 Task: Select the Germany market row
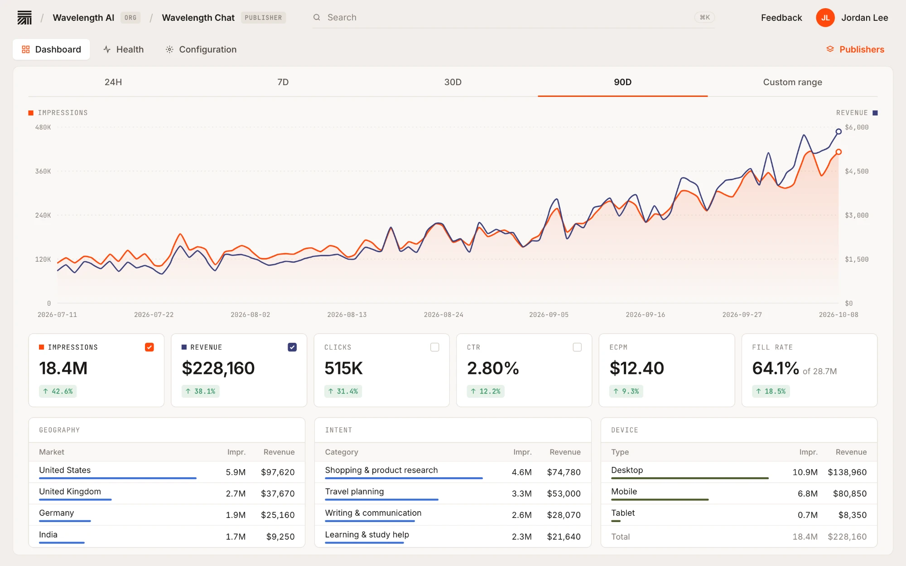pos(167,515)
